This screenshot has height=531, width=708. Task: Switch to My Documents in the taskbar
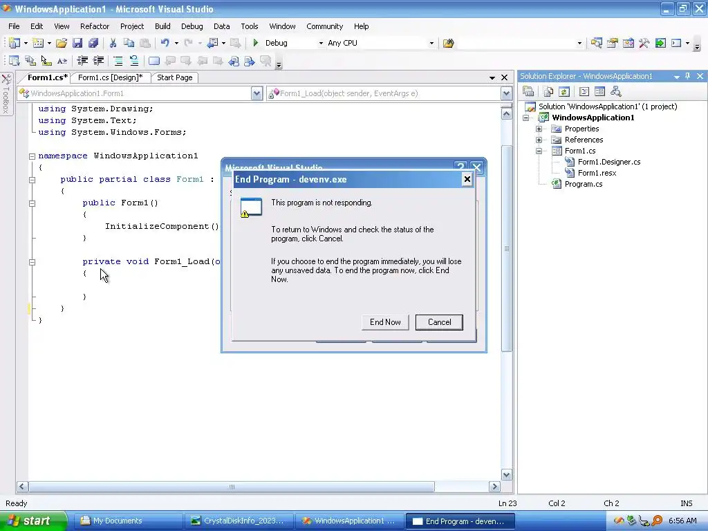(x=128, y=521)
